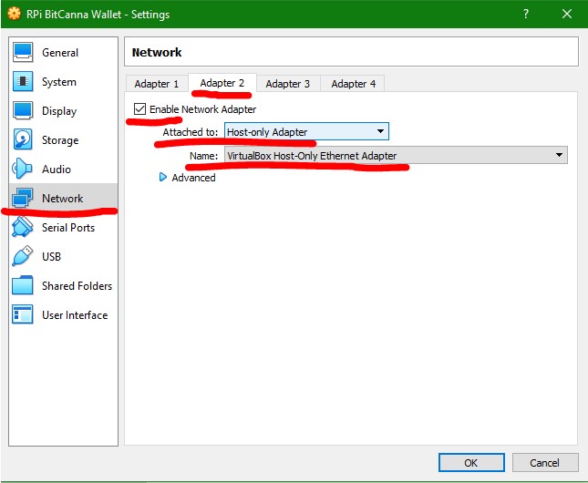Select the Network monitors icon
The image size is (588, 483).
pyautogui.click(x=22, y=198)
